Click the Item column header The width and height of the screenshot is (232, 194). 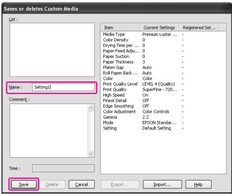pyautogui.click(x=120, y=28)
